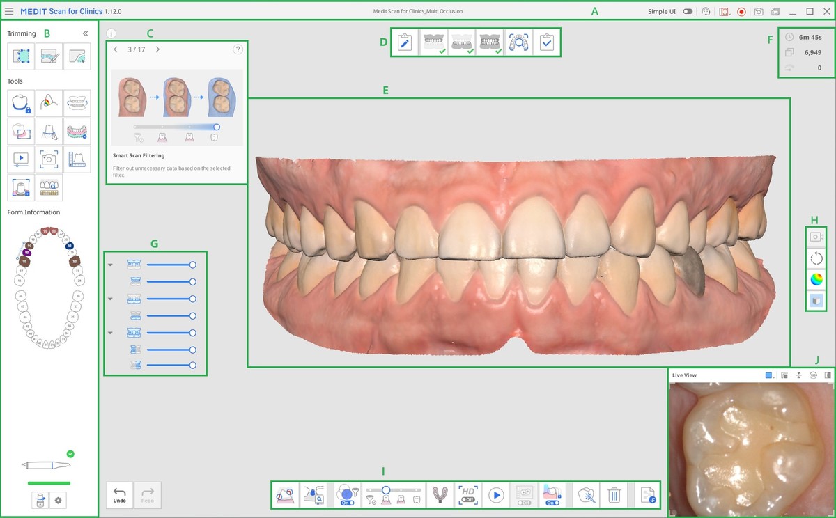The image size is (836, 518).
Task: Select the arch U-shaped icon
Action: click(440, 495)
